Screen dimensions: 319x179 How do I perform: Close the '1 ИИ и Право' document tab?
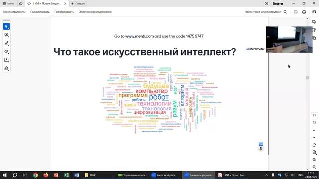[65, 3]
